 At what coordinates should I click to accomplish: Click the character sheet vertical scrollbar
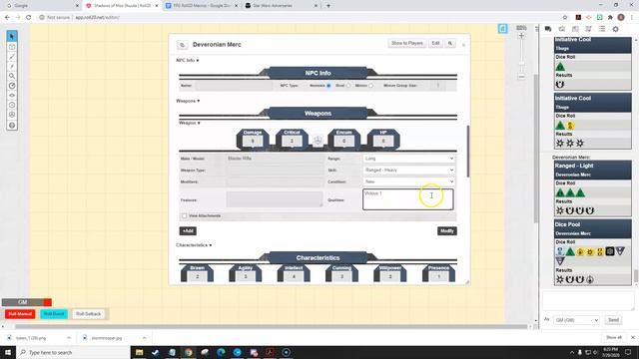468,151
